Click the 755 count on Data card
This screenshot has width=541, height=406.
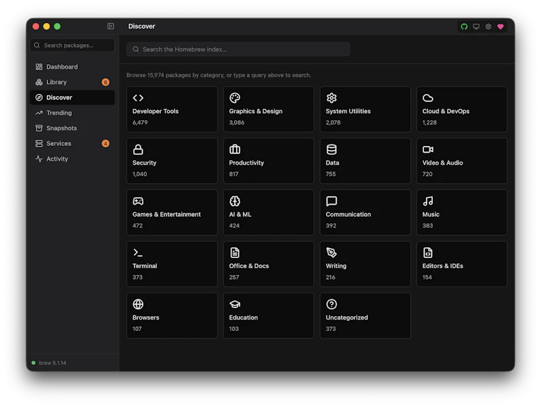(331, 174)
